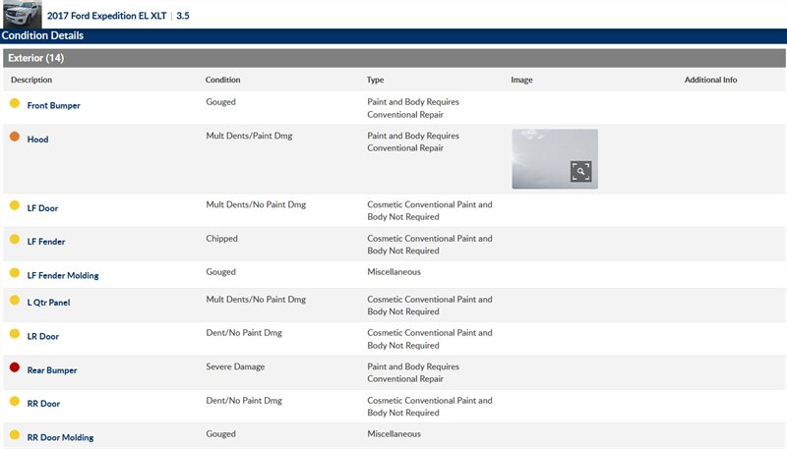Click the RR Door link
Viewport: 787px width, 449px height.
tap(43, 404)
